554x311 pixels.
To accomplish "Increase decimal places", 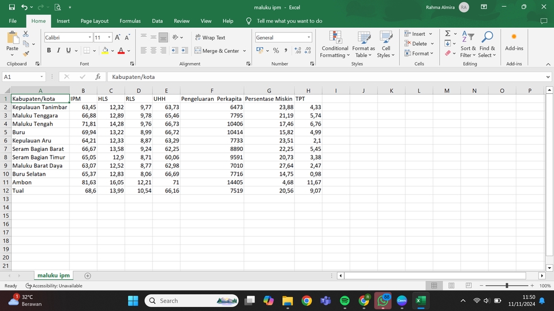I will (x=298, y=51).
